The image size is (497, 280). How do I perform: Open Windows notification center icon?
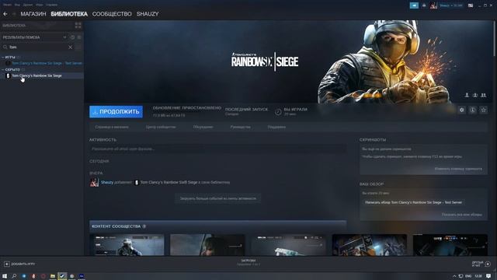click(488, 276)
